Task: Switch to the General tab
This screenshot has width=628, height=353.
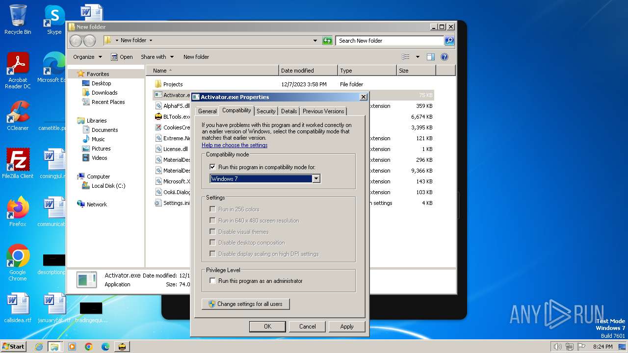Action: tap(207, 111)
